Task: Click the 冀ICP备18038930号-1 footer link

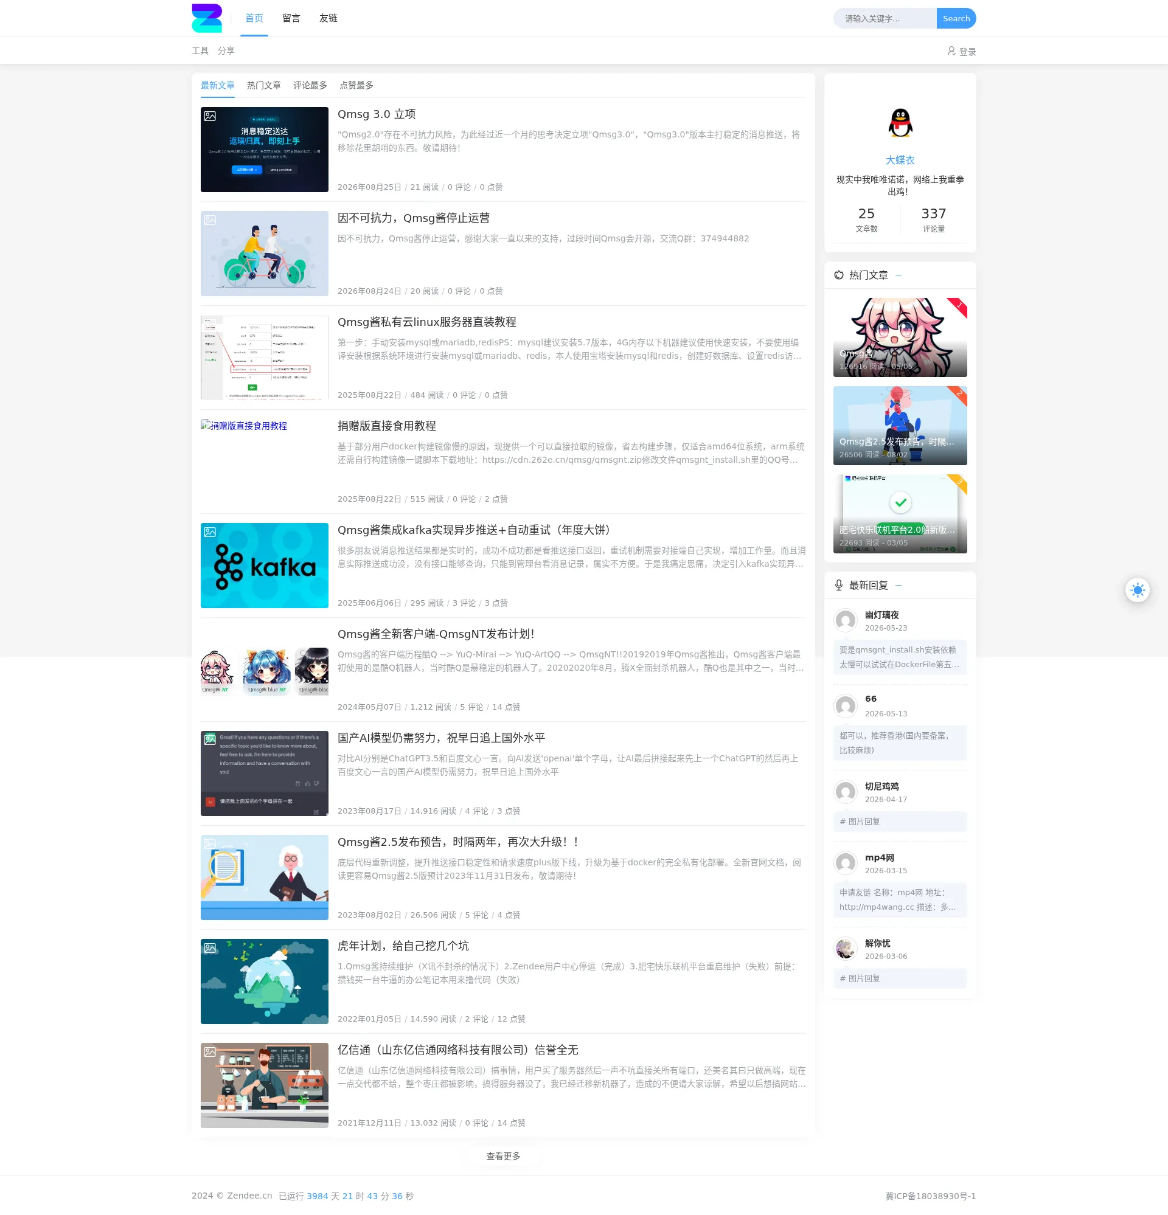Action: coord(930,1196)
